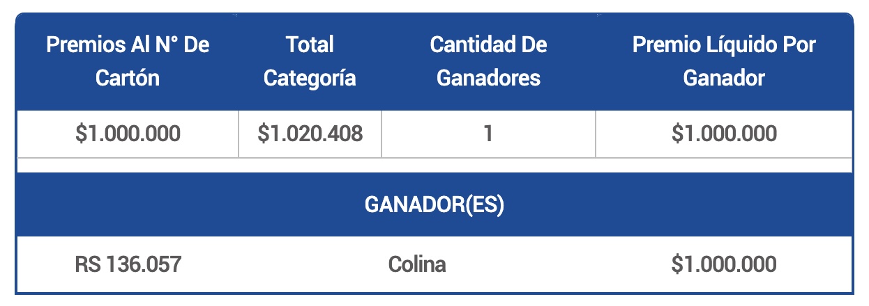Click the word 'Categoría' in the second header
The height and width of the screenshot is (306, 869).
point(310,78)
